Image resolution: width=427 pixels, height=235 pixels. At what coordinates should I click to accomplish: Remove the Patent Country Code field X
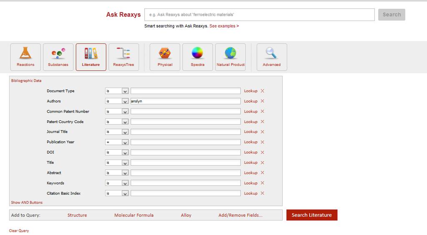tap(263, 122)
